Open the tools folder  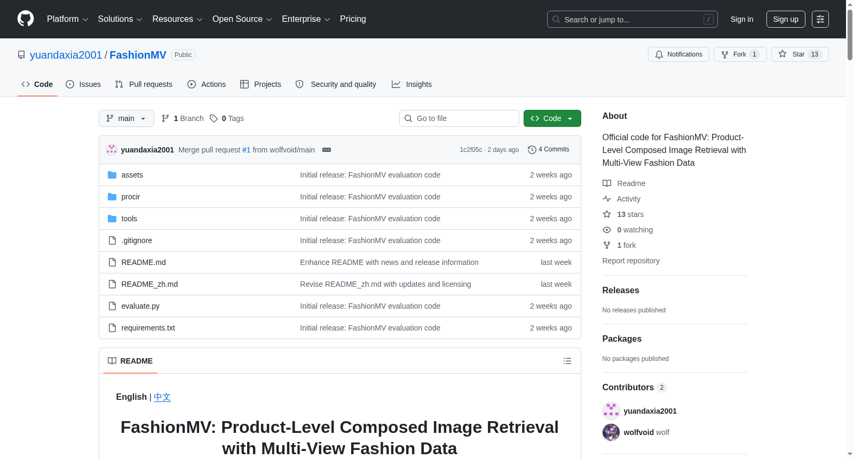tap(129, 219)
